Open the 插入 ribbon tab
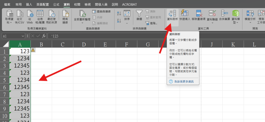 [29, 4]
